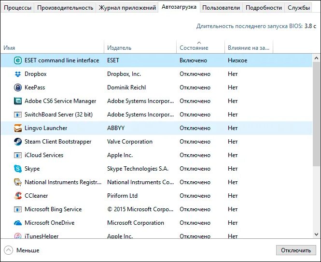Select the Microsoft Bing Service entry
Viewport: 321px width, 262px height.
(53, 209)
